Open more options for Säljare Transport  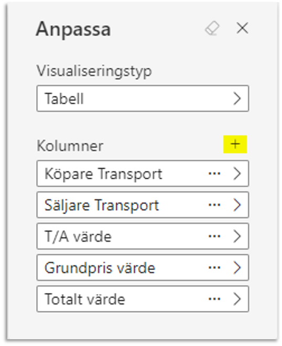(x=214, y=205)
